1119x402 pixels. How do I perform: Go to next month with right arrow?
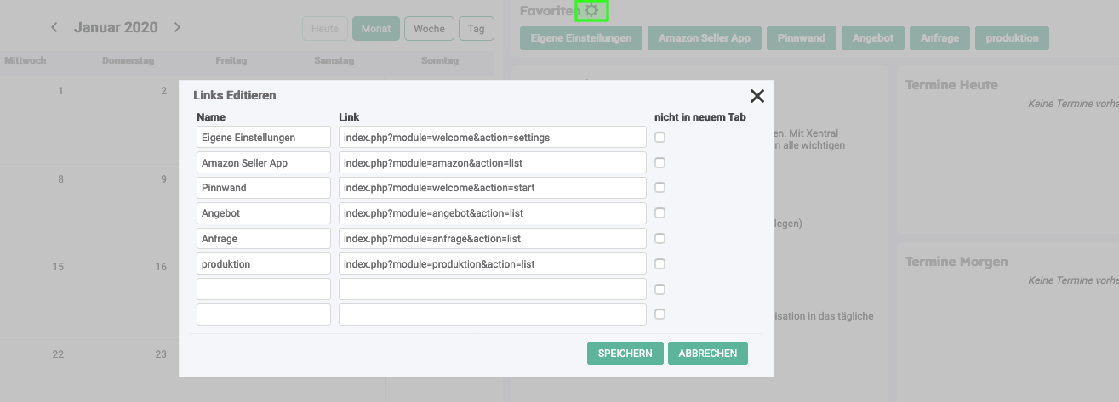point(177,27)
